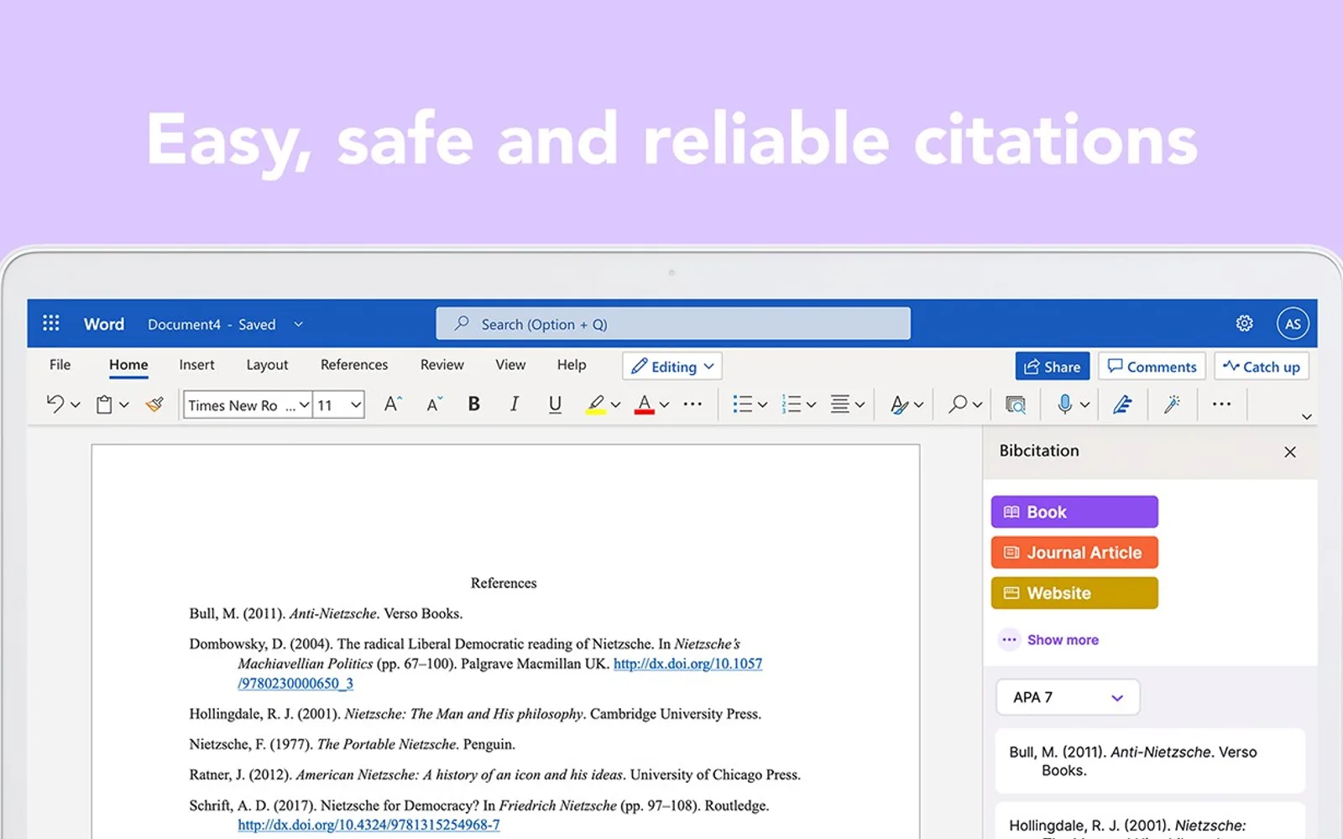Click the red font color icon
The height and width of the screenshot is (839, 1343).
(x=644, y=404)
